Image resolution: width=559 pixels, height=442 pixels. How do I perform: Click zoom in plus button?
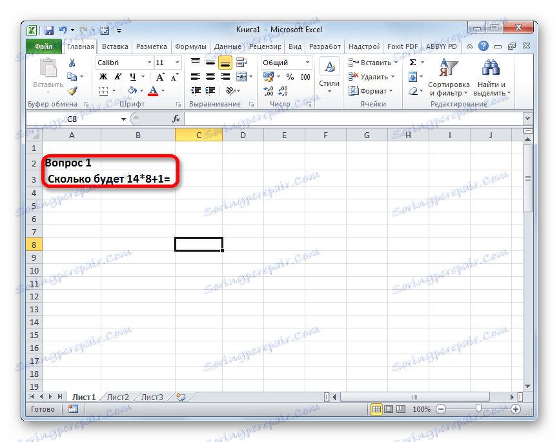pyautogui.click(x=516, y=409)
